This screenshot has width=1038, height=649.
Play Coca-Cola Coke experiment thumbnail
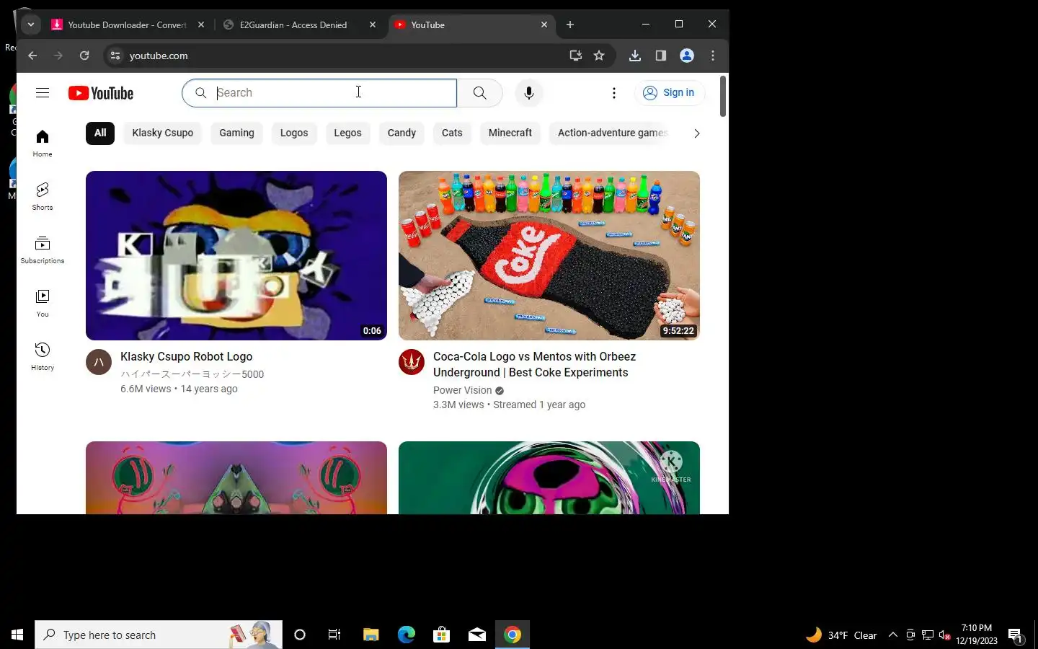[x=549, y=255]
